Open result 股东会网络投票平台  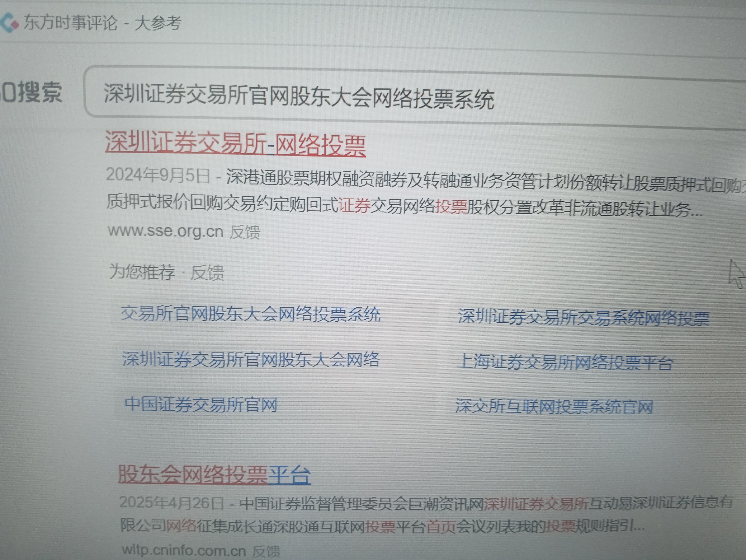tap(214, 474)
